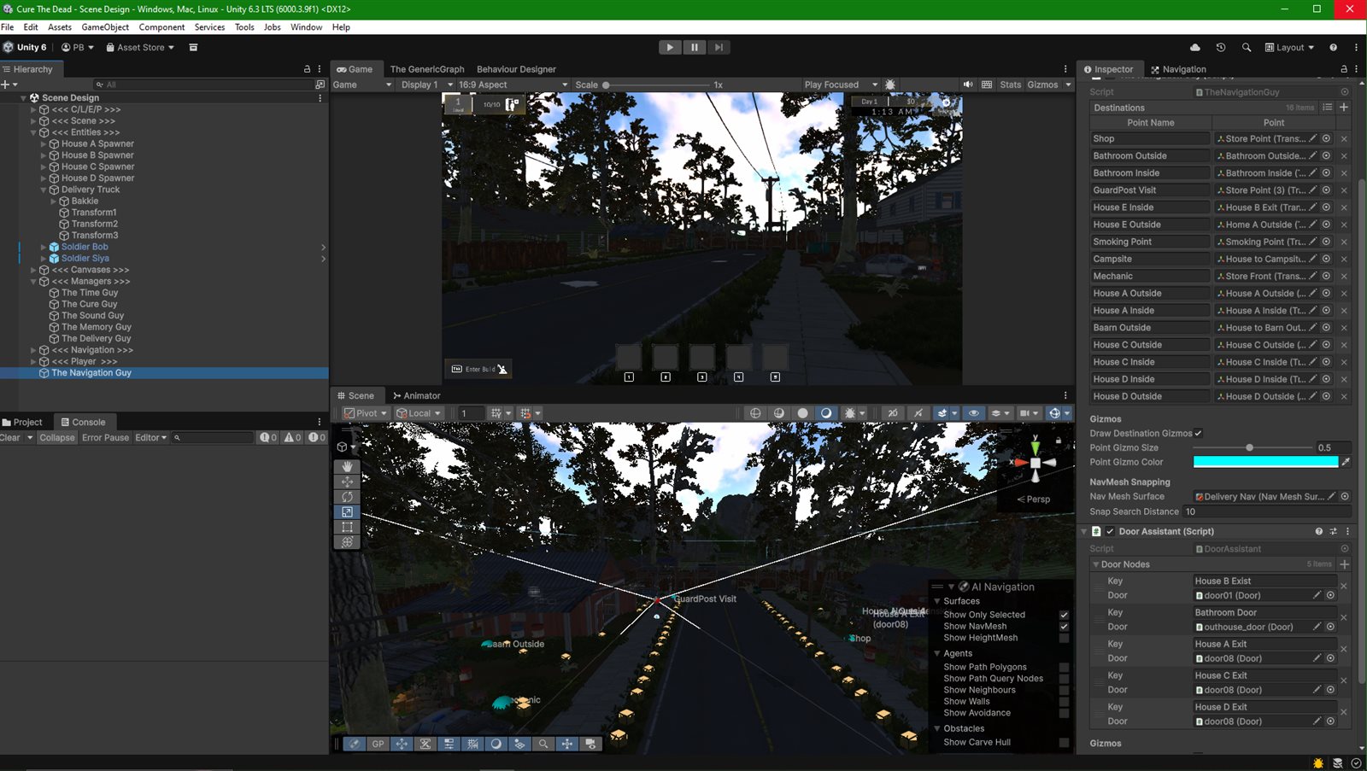Click the Collapse button in Console
This screenshot has height=771, width=1367.
pyautogui.click(x=57, y=437)
